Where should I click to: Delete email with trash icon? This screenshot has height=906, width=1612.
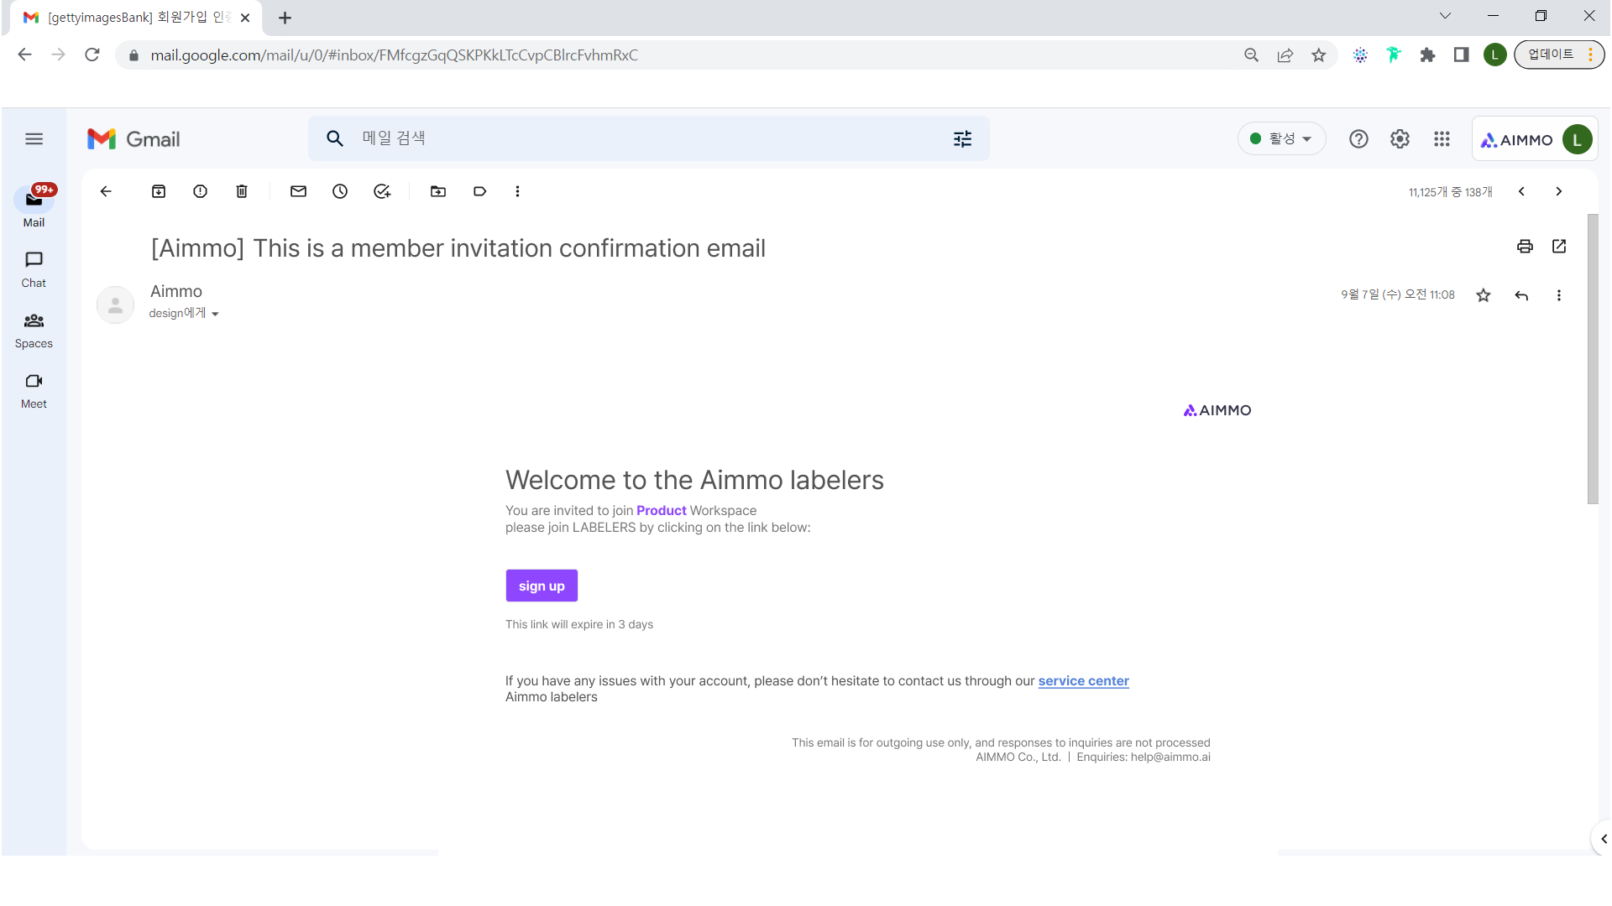point(242,191)
